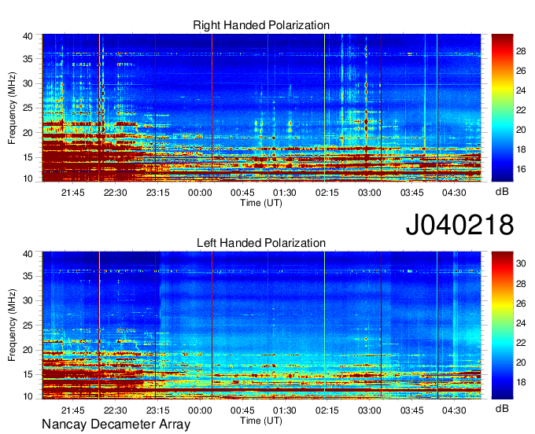535x434 pixels.
Task: Click the 25 MHz tick of Right Handed plot
Action: [28, 108]
